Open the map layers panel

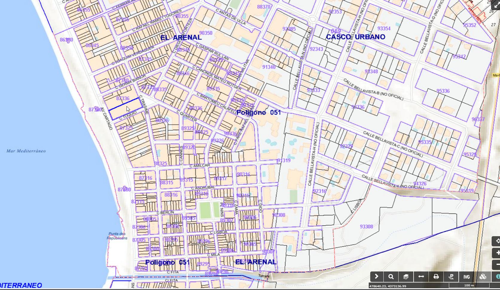tap(406, 277)
